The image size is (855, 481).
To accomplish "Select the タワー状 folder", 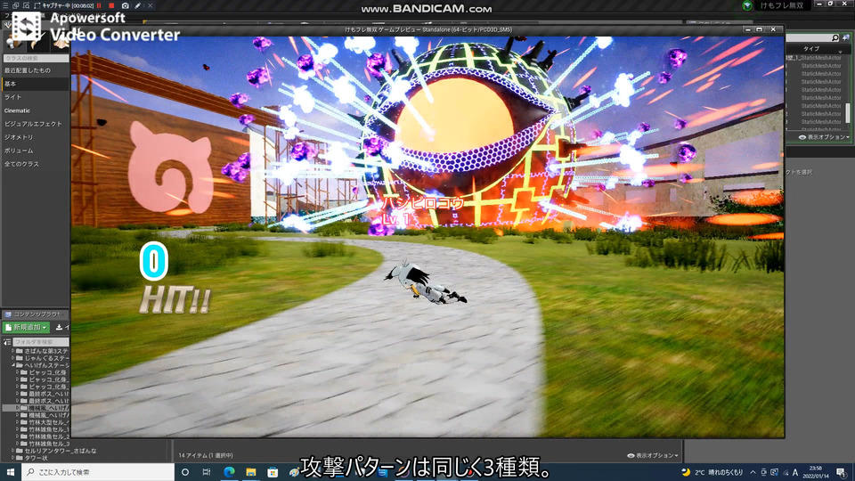I will [32, 458].
